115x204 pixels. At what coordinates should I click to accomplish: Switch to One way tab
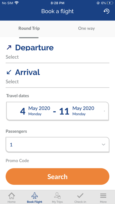click(86, 28)
